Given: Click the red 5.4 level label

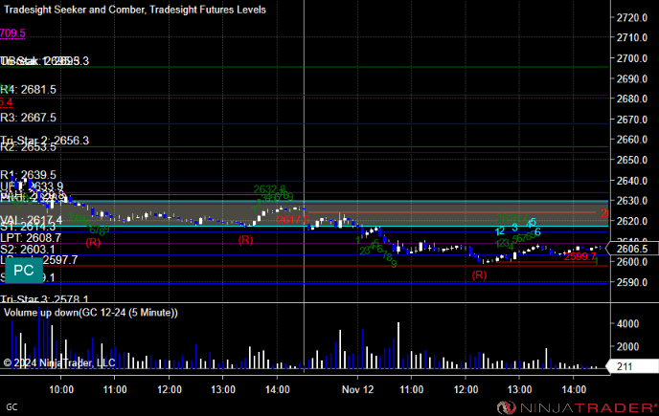Looking at the screenshot, I should point(7,102).
